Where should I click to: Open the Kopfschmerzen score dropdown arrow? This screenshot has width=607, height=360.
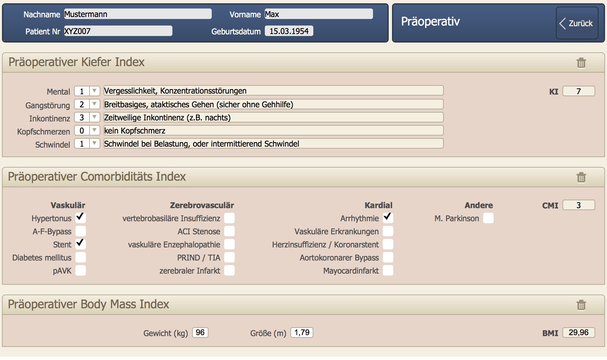point(94,130)
